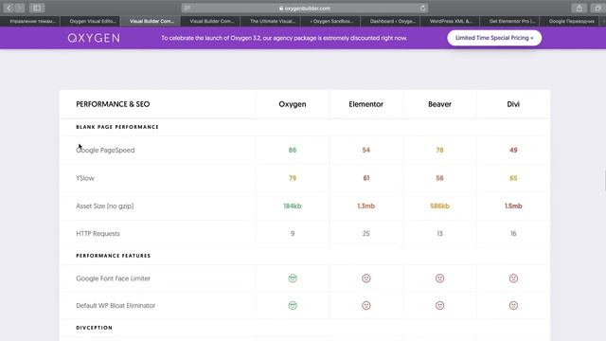This screenshot has height=341, width=606.
Task: Click Beaver's YSlow score 56
Action: point(439,178)
